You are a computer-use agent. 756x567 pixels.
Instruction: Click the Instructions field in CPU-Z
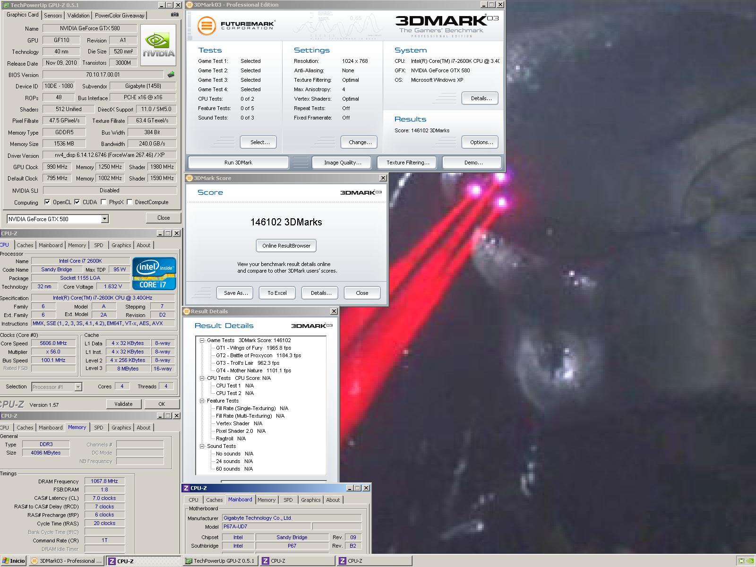point(103,324)
